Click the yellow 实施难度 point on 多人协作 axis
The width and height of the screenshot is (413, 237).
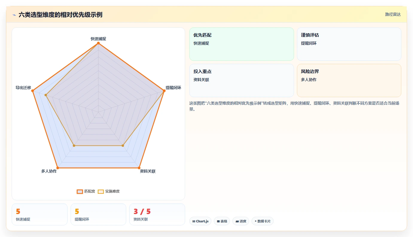pos(74,145)
